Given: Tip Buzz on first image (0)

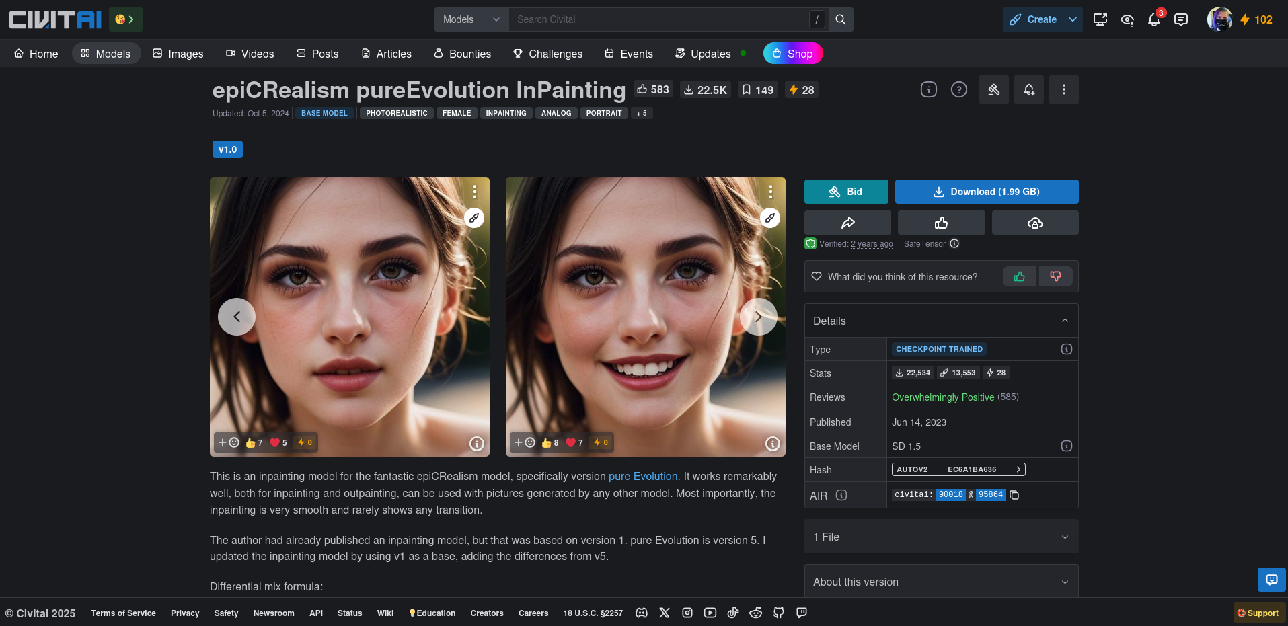Looking at the screenshot, I should tap(305, 442).
